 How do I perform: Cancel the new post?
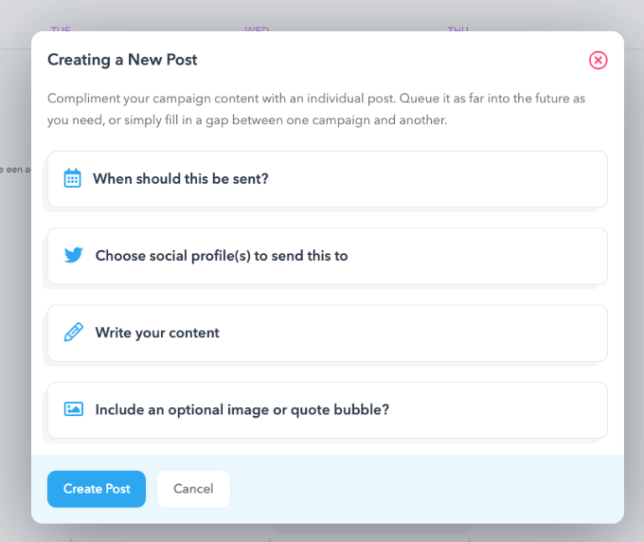pyautogui.click(x=193, y=489)
